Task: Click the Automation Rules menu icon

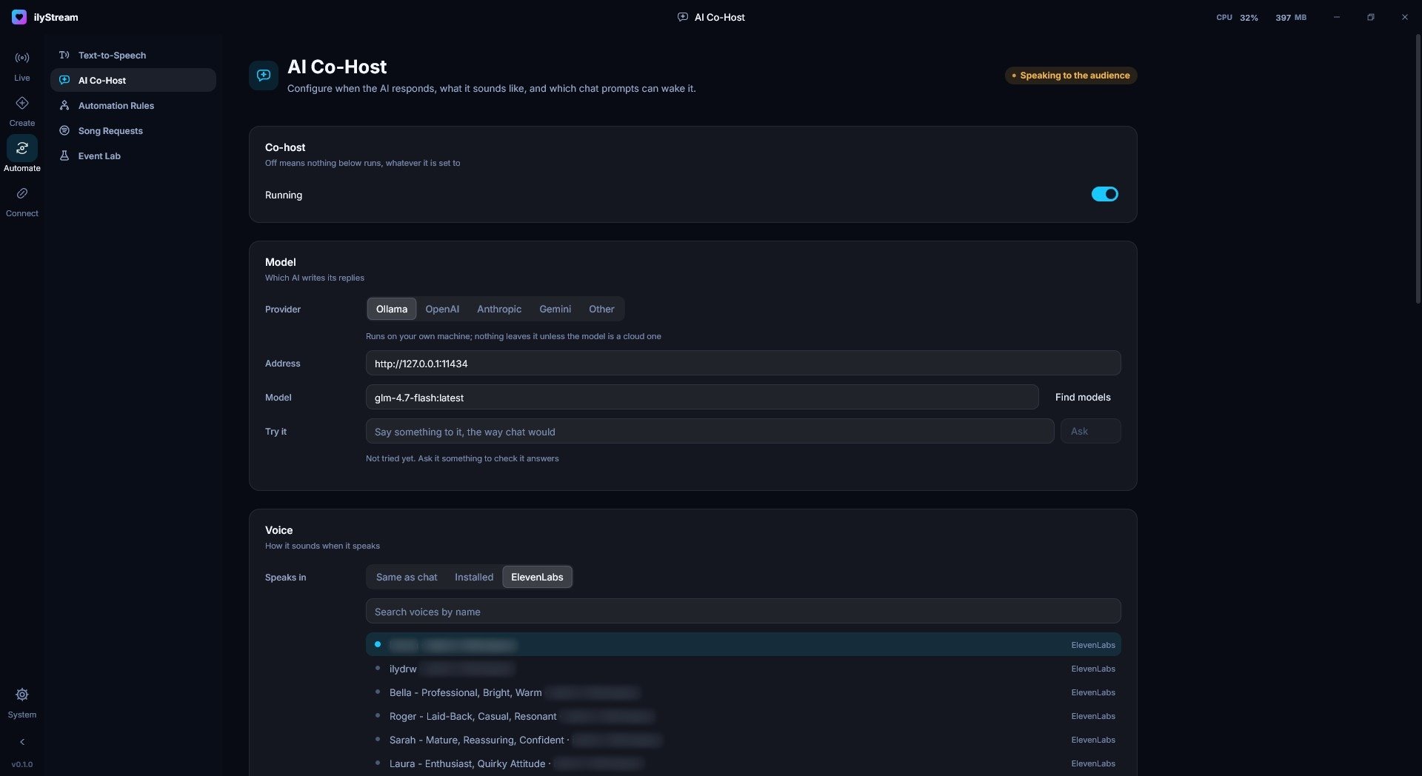Action: 64,105
